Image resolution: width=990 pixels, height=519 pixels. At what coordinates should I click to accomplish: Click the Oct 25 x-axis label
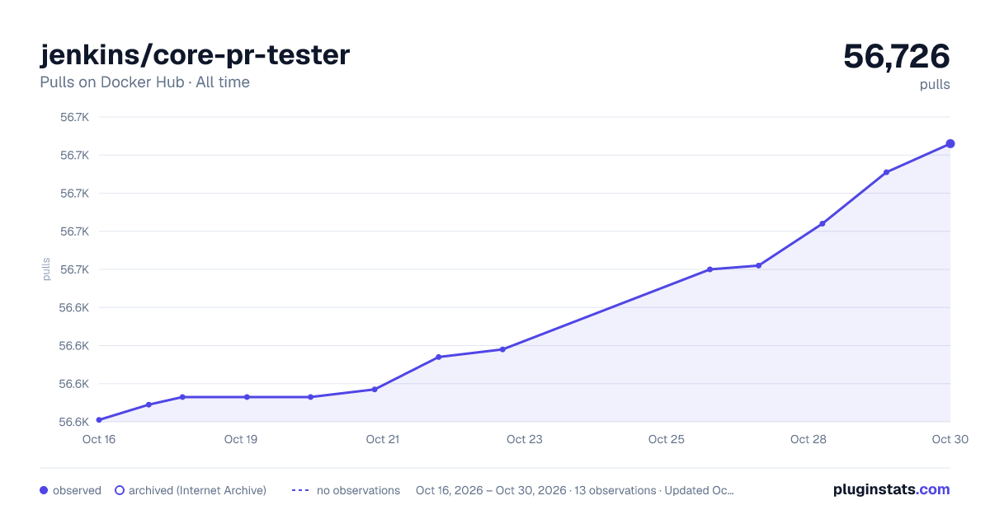667,439
